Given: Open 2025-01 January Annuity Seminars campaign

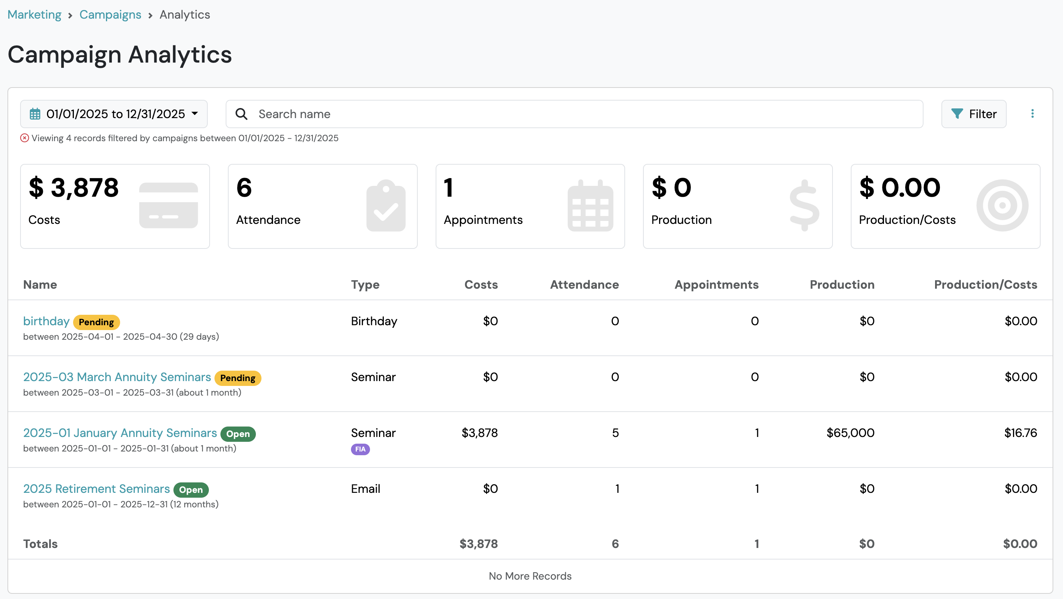Looking at the screenshot, I should [x=120, y=433].
